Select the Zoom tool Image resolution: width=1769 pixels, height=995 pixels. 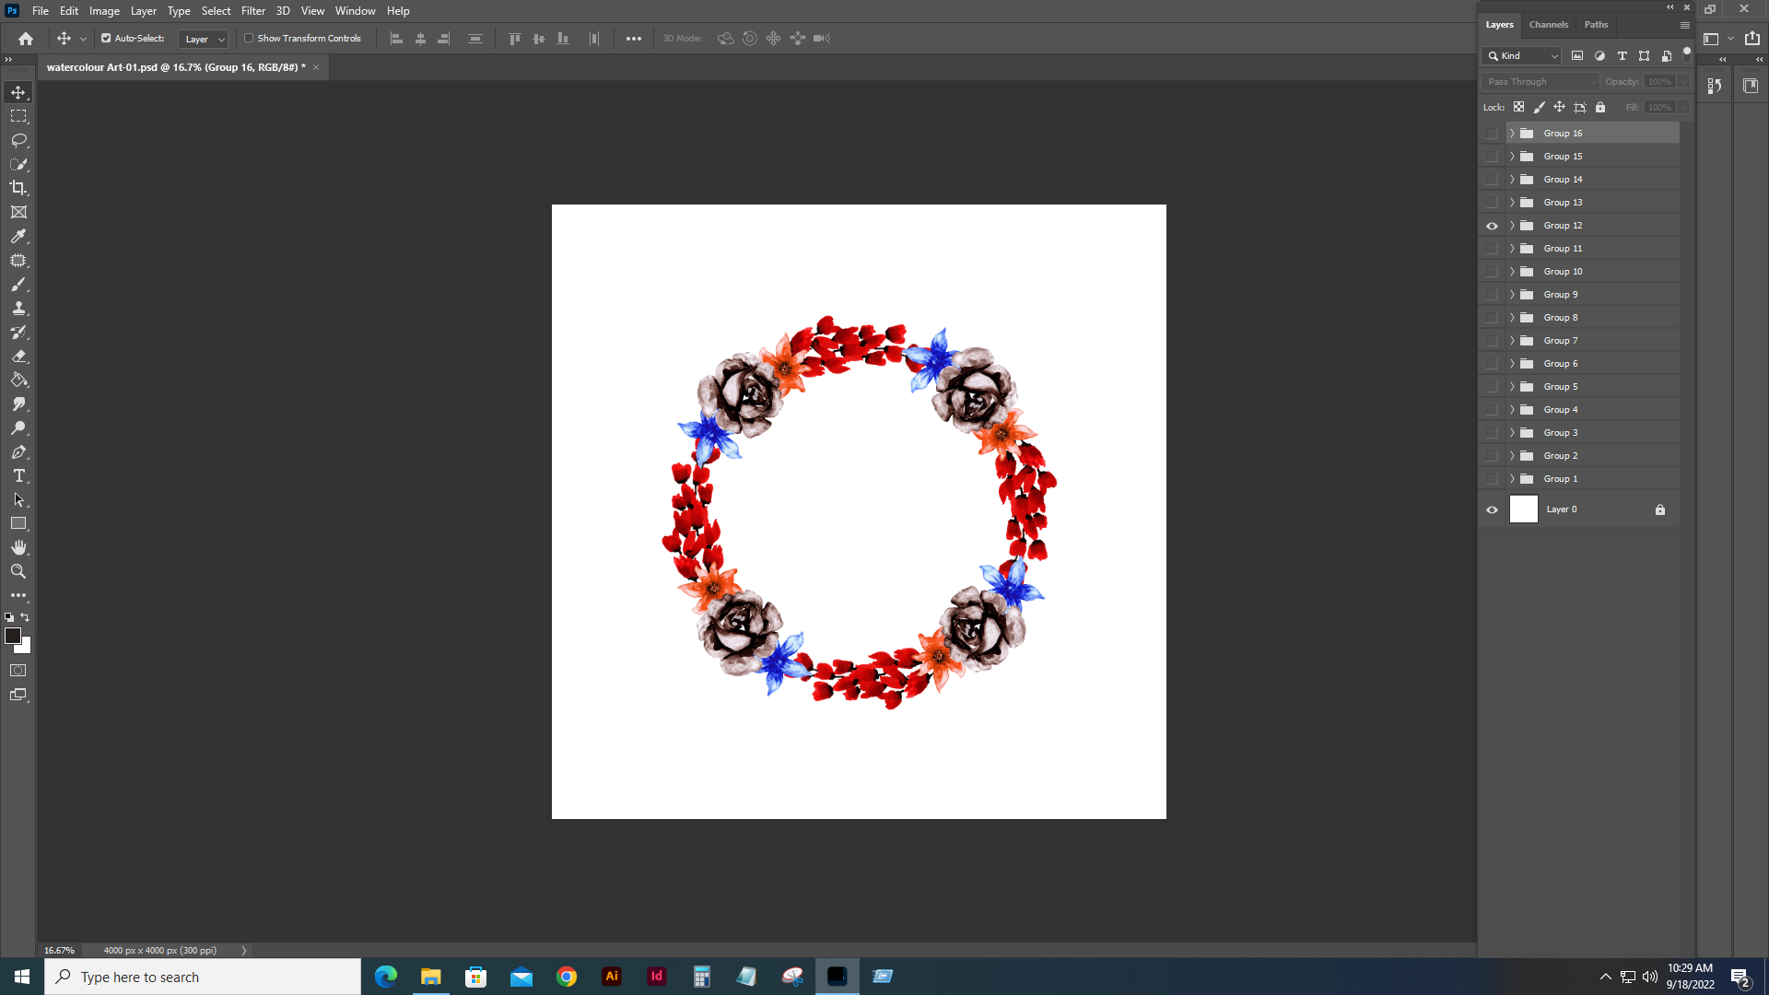click(x=18, y=571)
